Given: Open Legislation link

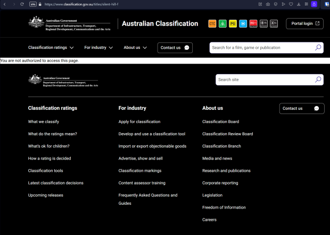Looking at the screenshot, I should 212,195.
